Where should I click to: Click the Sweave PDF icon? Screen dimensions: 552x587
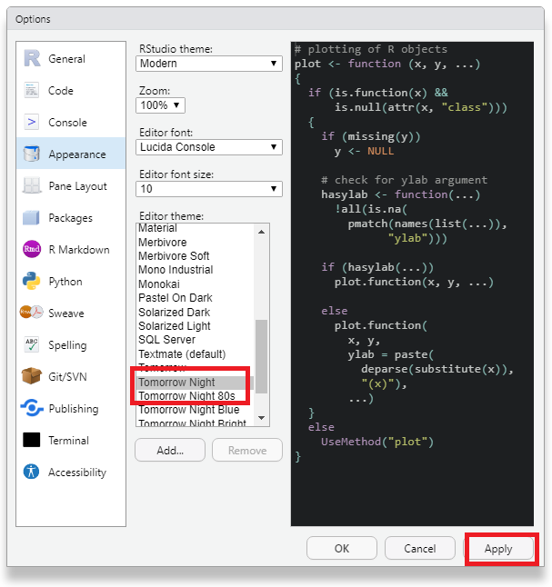tap(32, 313)
